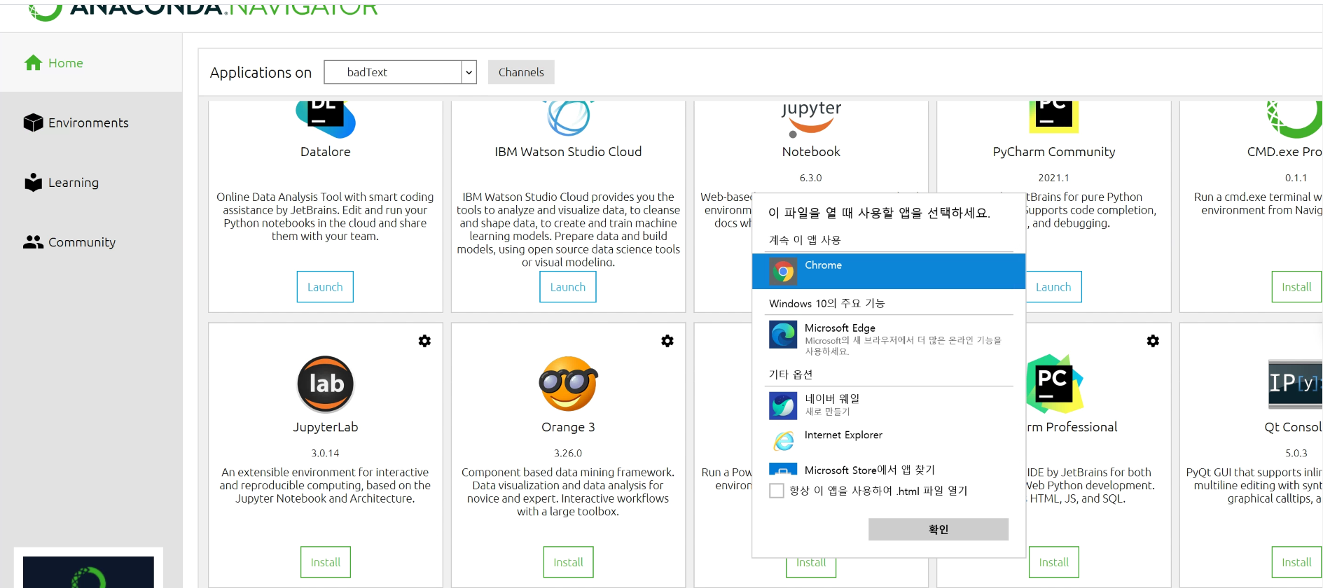
Task: Click JupyterLab version 3.0.14 text
Action: pos(326,453)
